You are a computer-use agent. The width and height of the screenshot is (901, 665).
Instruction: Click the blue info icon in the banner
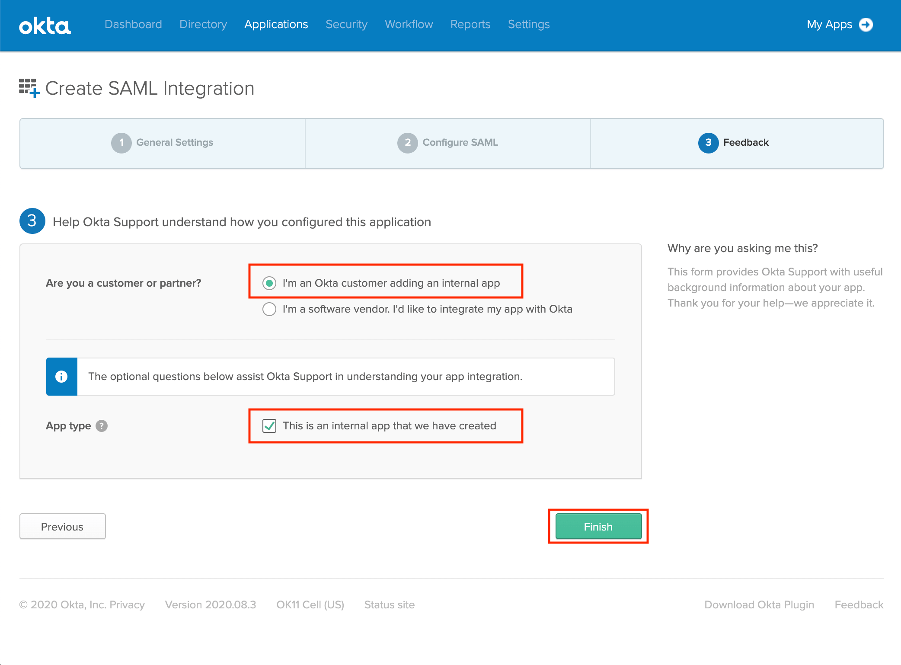pos(61,377)
